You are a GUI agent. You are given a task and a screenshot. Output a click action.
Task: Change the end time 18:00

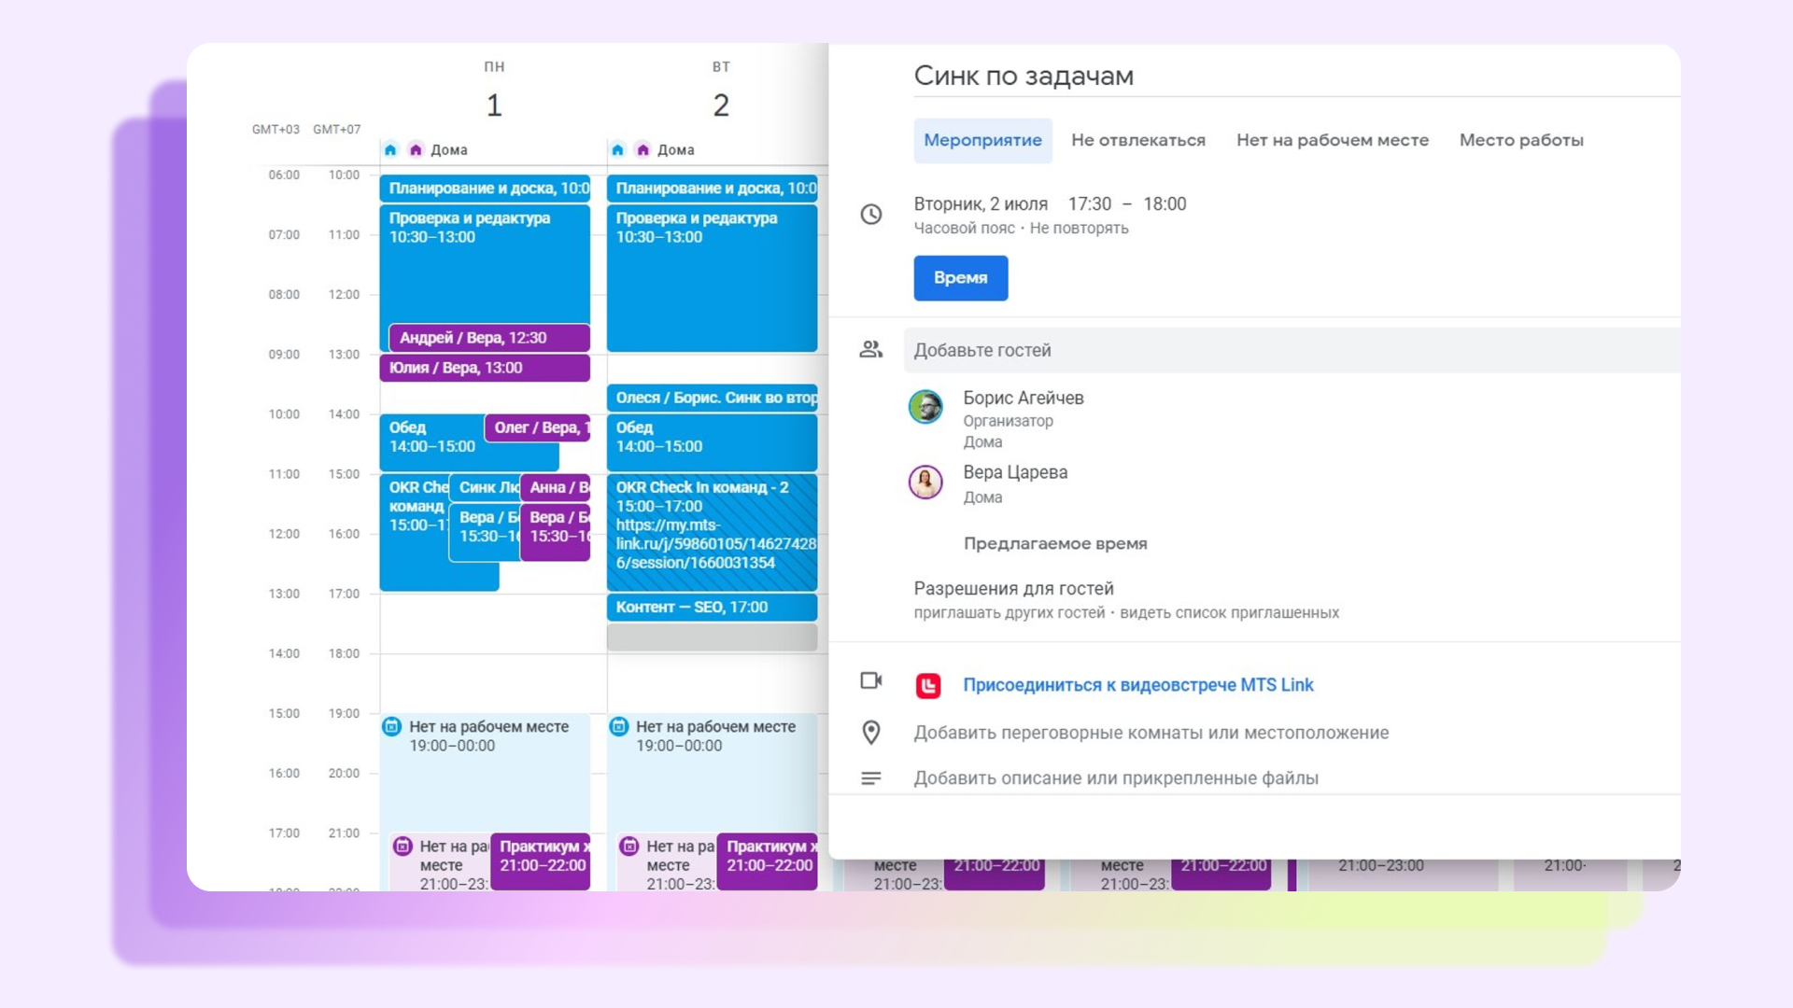[x=1165, y=203]
